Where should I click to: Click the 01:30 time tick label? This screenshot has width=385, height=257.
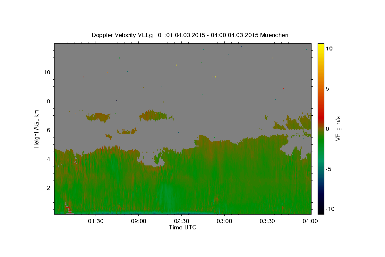coord(96,221)
